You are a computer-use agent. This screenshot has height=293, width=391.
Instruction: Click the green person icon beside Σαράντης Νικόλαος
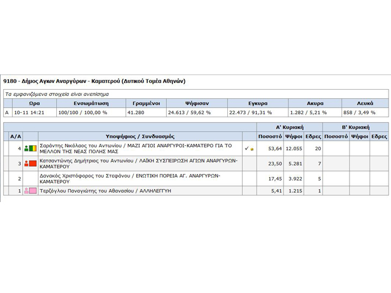[x=27, y=148]
